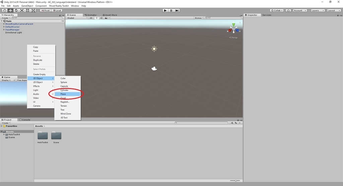Collapse the Main scene in Hierarchy
Screen dimensions: 343x186
tap(2, 21)
